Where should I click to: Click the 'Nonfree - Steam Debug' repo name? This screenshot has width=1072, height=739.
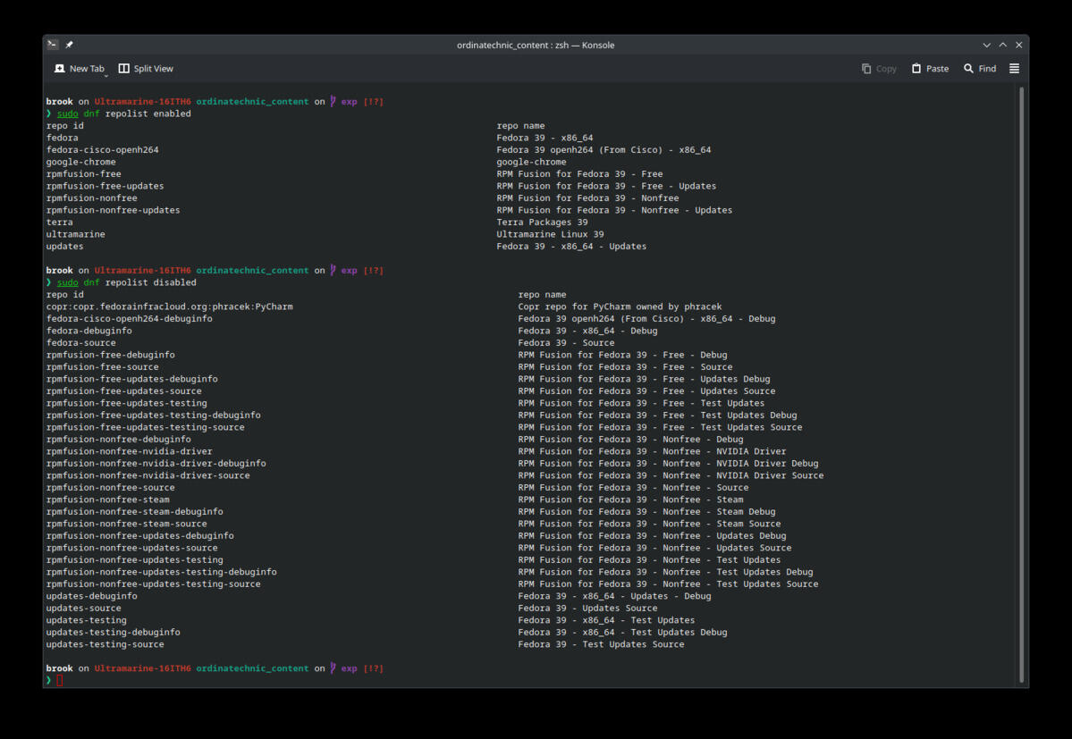tap(646, 511)
